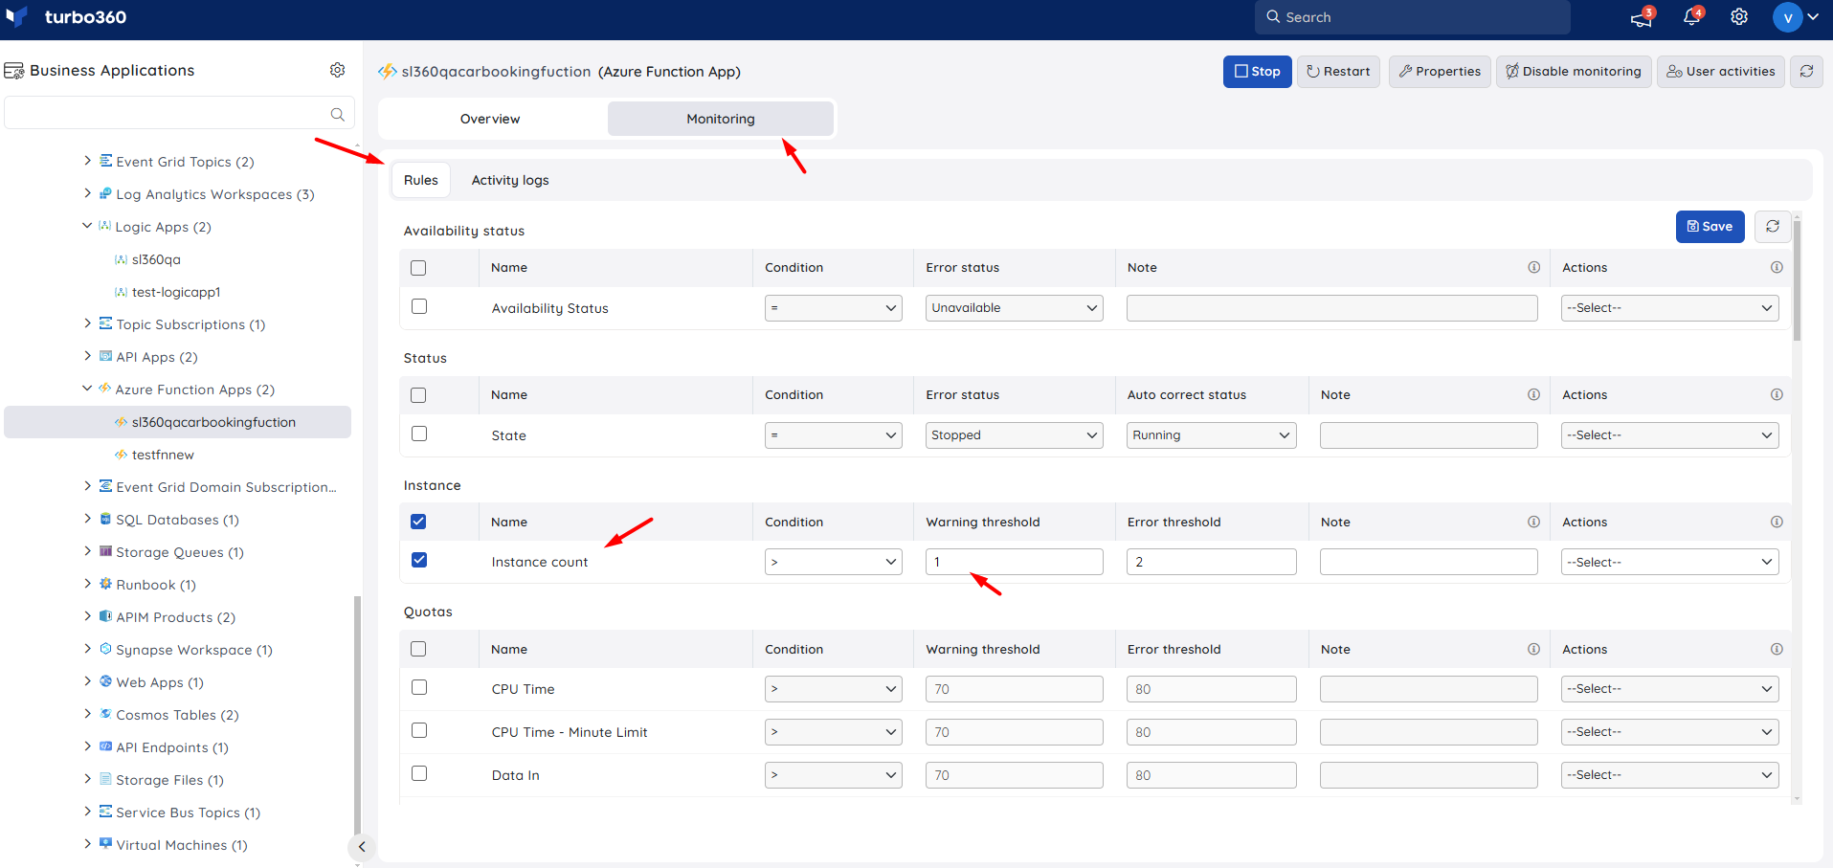This screenshot has height=868, width=1833.
Task: Click the Storage Queues icon in tree
Action: pyautogui.click(x=105, y=552)
